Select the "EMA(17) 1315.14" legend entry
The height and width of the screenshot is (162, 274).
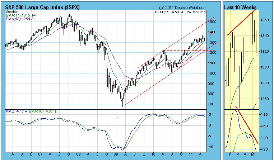click(x=20, y=15)
